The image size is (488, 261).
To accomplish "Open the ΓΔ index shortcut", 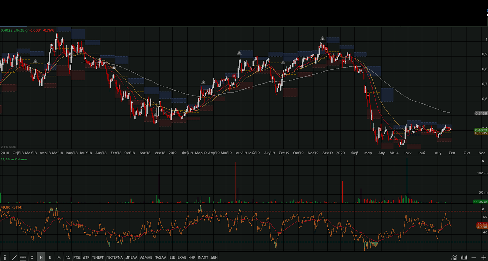I will [x=68, y=257].
